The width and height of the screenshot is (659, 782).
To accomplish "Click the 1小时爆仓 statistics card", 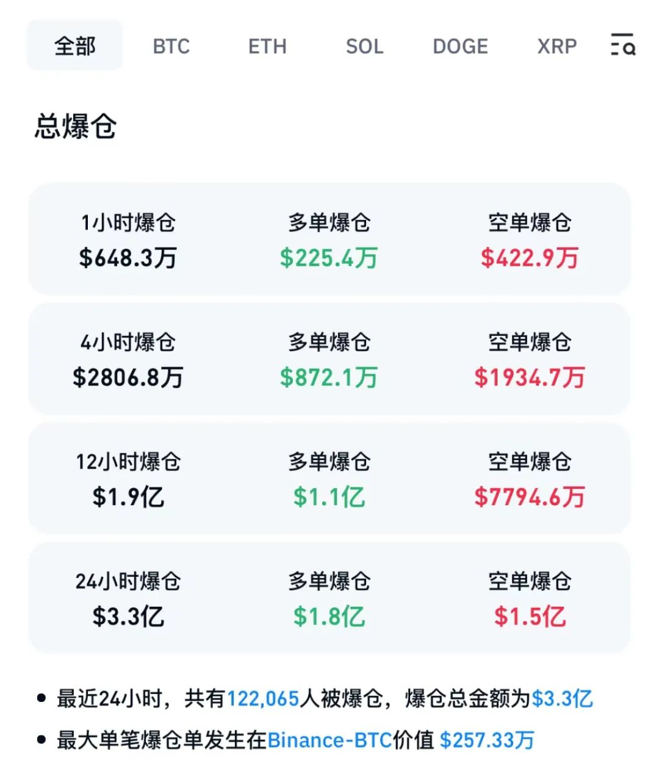I will 329,240.
